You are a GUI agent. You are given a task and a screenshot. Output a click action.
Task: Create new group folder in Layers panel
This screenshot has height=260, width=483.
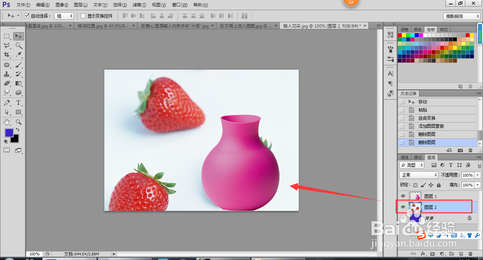(x=451, y=254)
